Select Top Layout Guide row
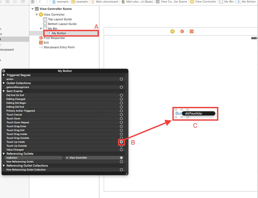The height and width of the screenshot is (198, 258). tap(64, 19)
